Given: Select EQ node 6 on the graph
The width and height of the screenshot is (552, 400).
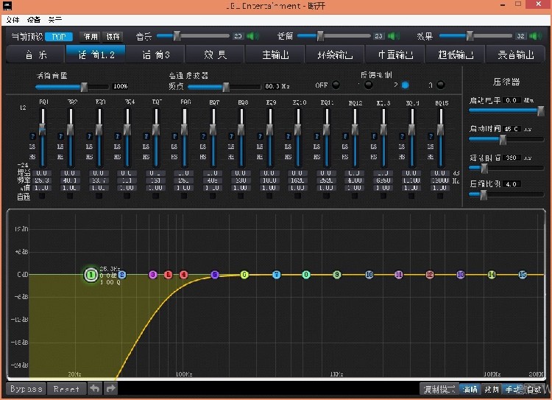Looking at the screenshot, I should [244, 275].
